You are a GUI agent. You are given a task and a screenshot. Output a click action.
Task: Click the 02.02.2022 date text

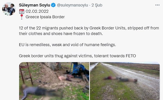37,11
